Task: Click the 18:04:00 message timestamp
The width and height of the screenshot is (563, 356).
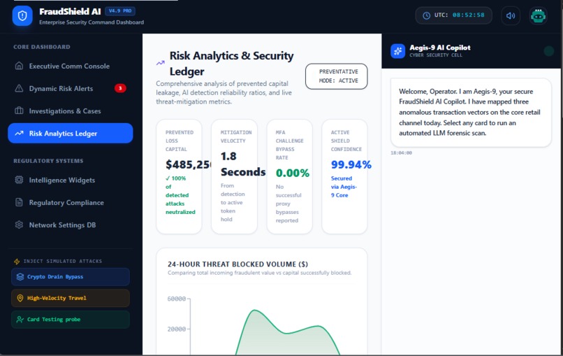Action: point(401,153)
